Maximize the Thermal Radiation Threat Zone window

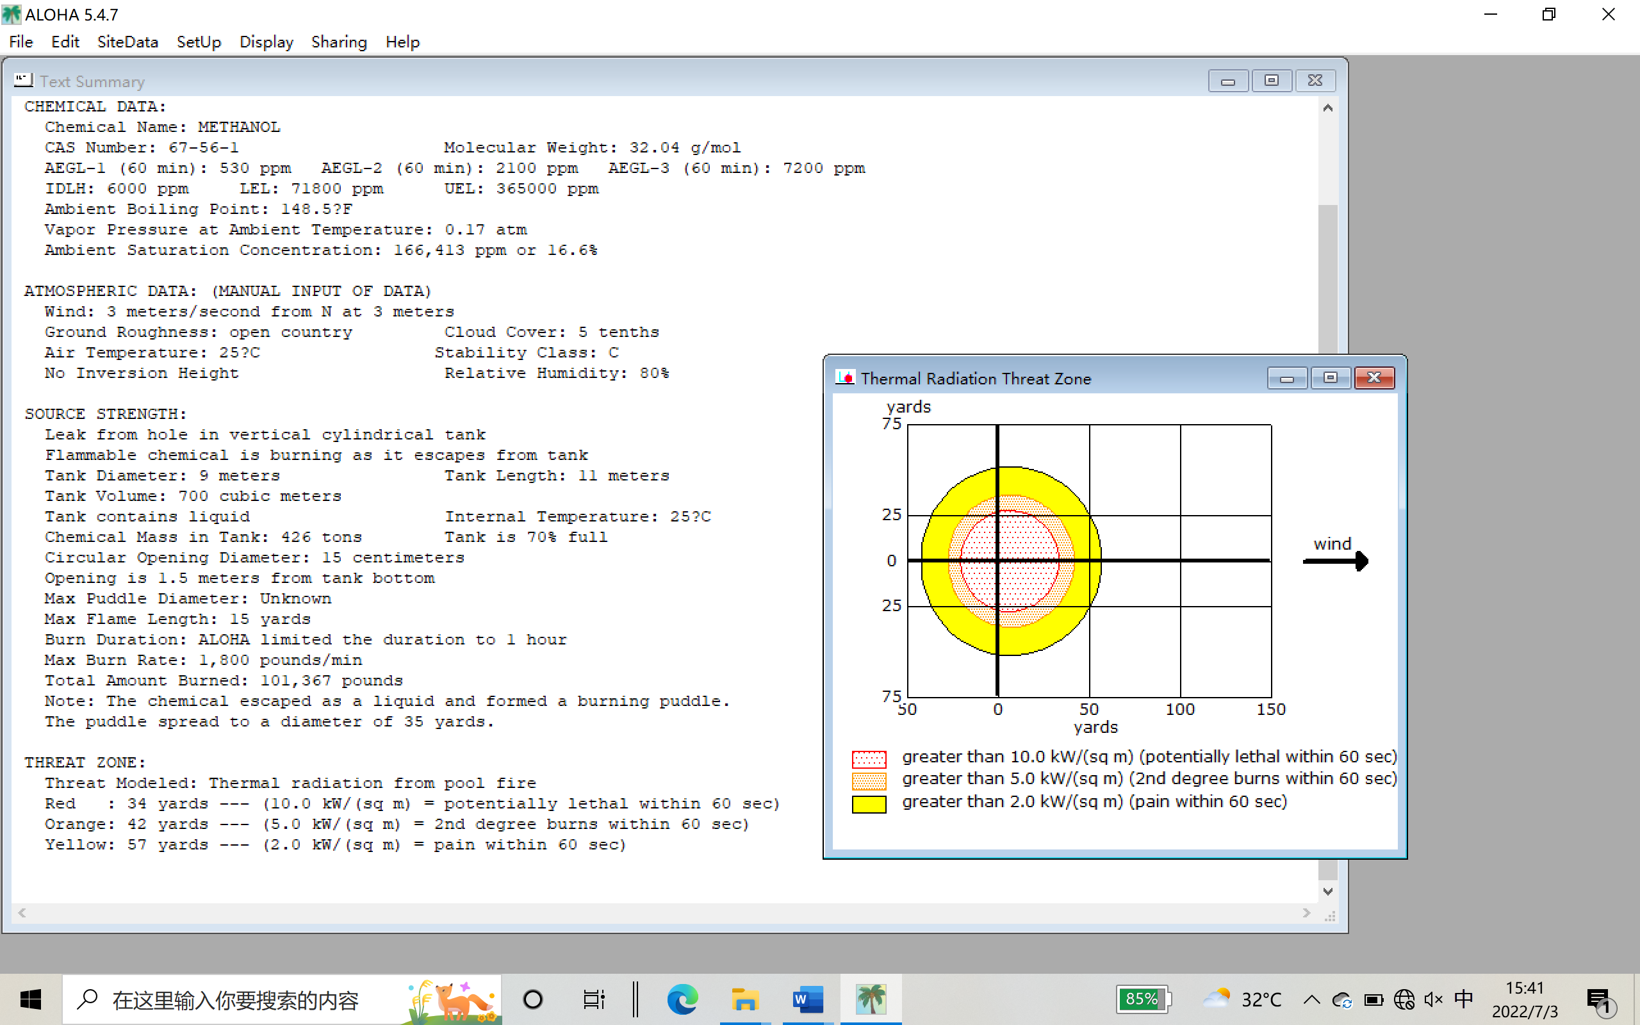click(x=1331, y=377)
